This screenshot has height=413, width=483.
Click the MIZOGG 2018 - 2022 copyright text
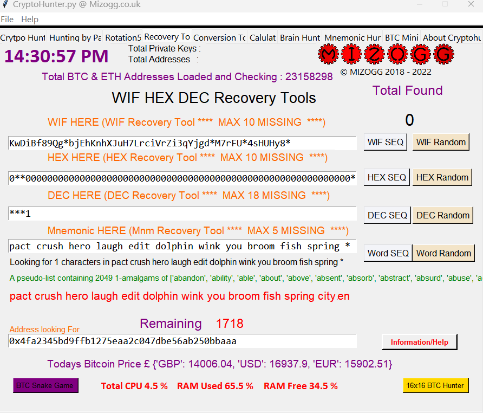386,72
